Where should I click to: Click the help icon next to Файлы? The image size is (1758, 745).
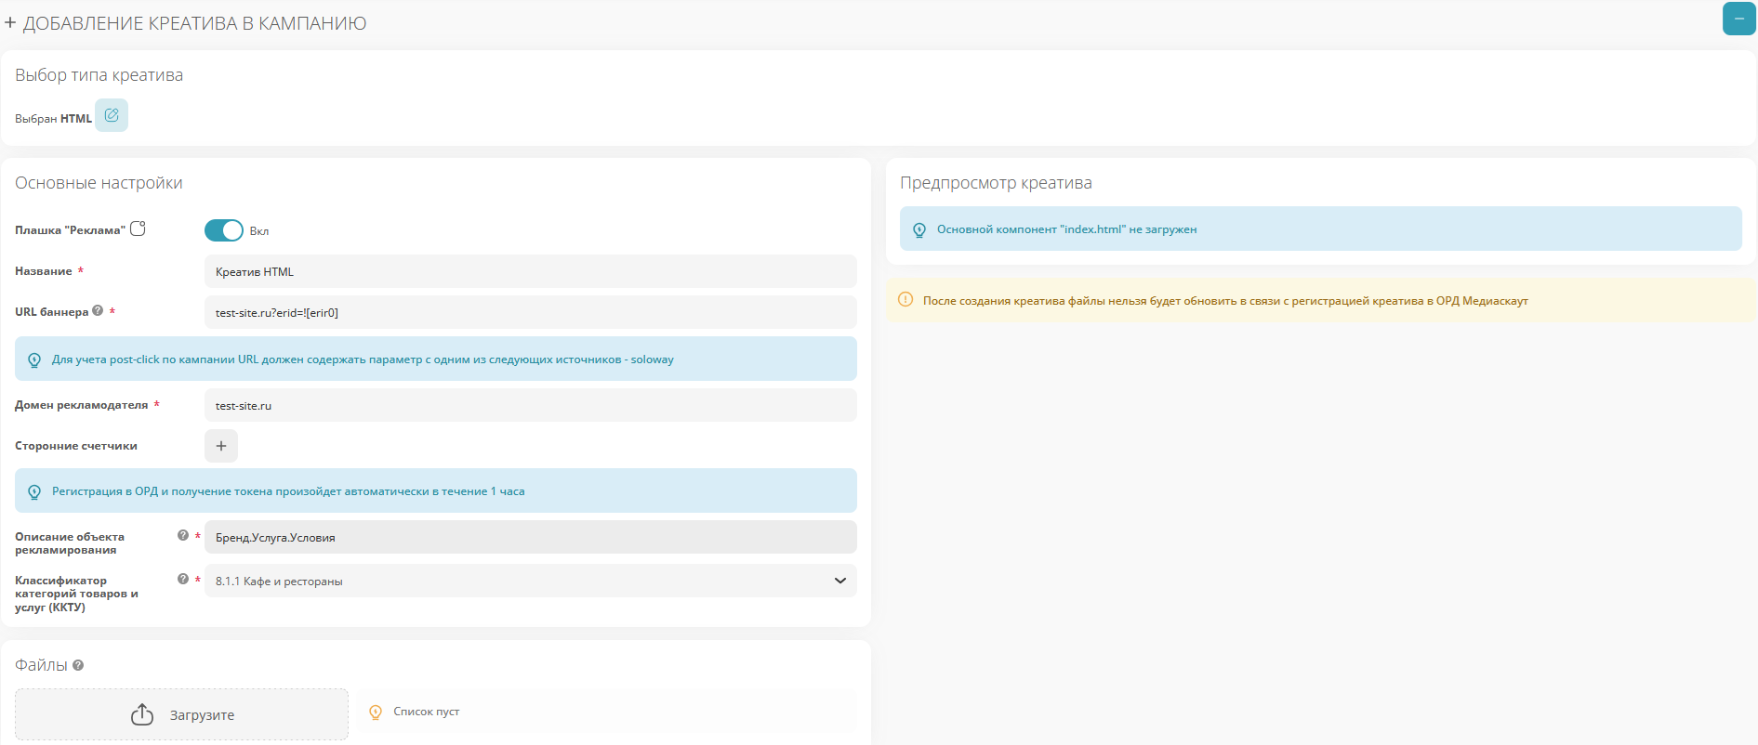click(x=78, y=665)
